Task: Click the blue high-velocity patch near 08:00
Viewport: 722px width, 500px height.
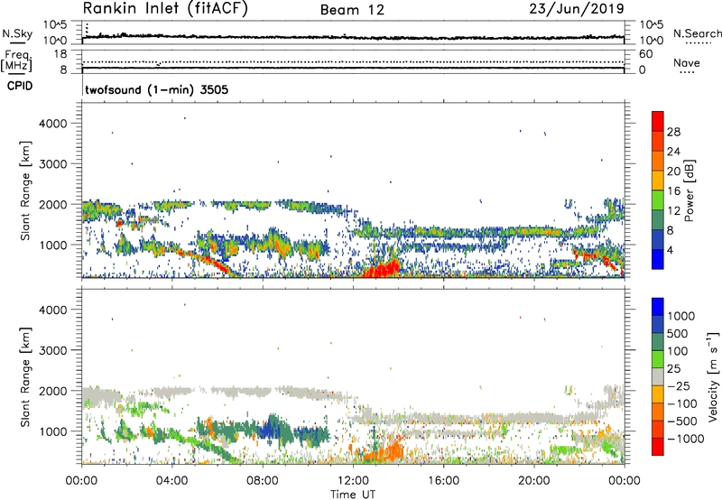Action: coord(268,431)
